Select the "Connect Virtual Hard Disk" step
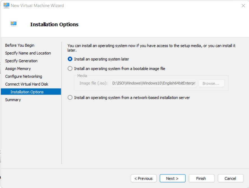 tap(26, 84)
